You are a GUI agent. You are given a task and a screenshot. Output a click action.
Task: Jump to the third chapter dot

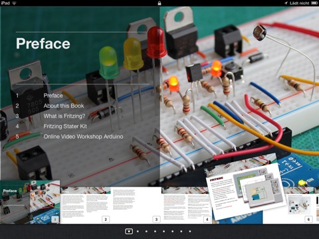pyautogui.click(x=146, y=231)
